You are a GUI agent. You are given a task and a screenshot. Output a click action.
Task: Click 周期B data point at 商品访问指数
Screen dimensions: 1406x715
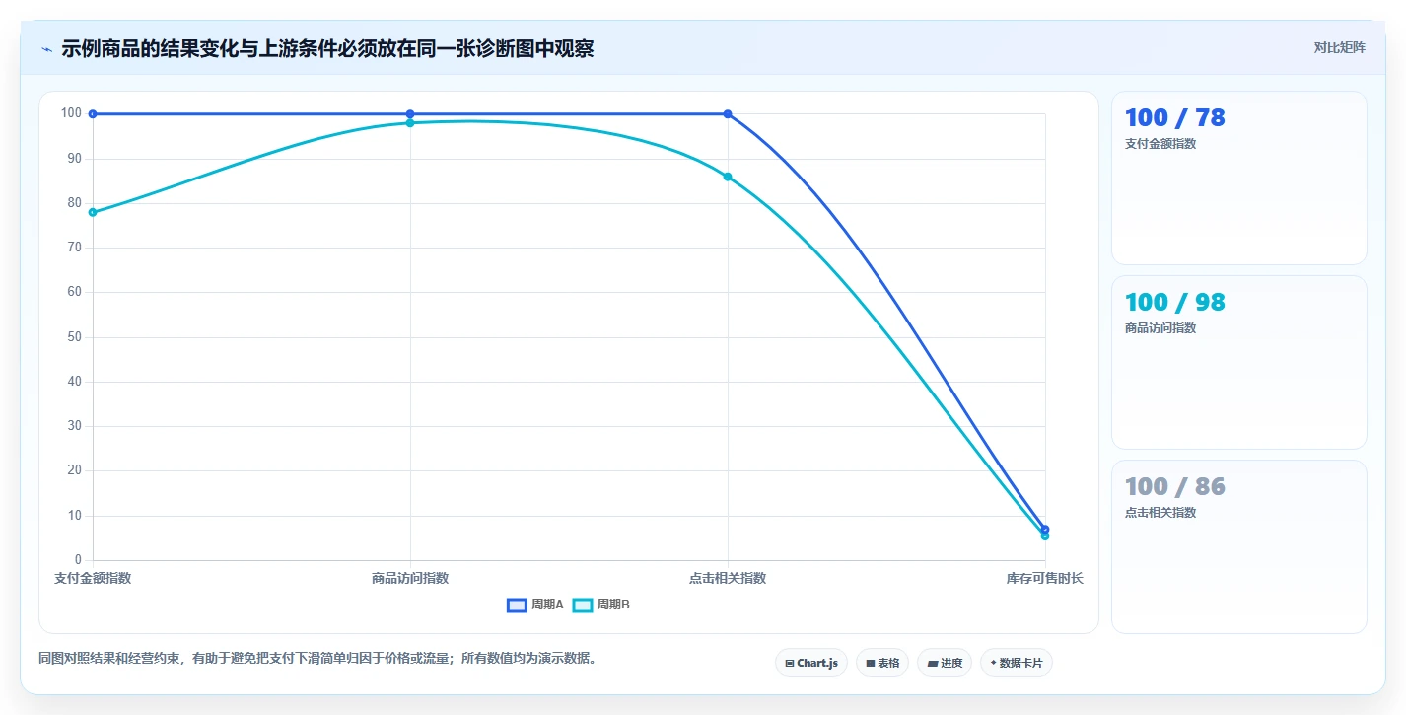410,123
